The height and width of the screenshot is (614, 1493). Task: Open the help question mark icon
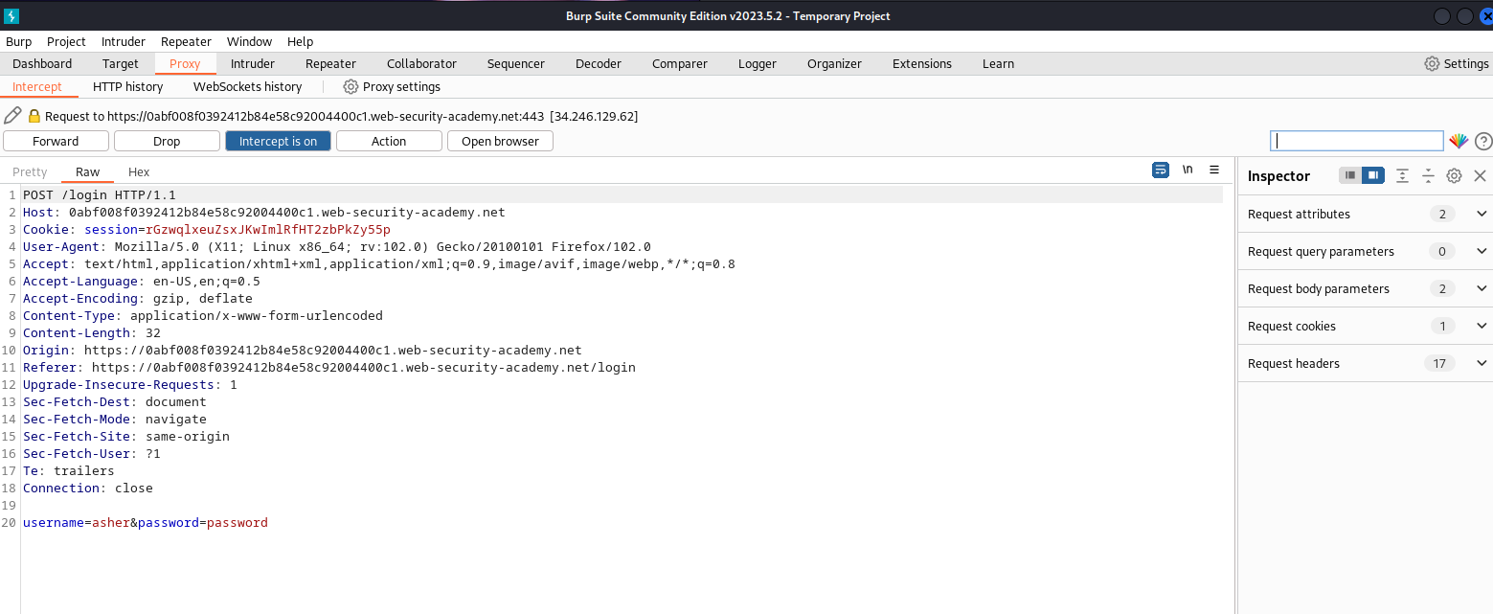[1483, 141]
